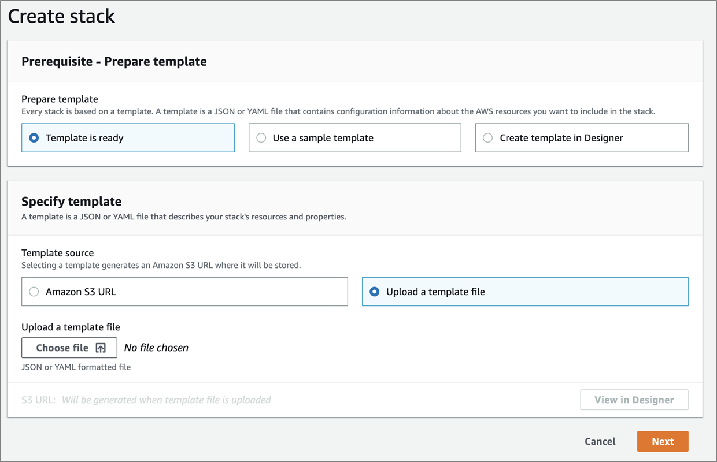Click the "Specify template" section heading
The image size is (717, 462).
pos(71,202)
